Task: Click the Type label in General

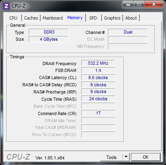Action: [x=19, y=32]
